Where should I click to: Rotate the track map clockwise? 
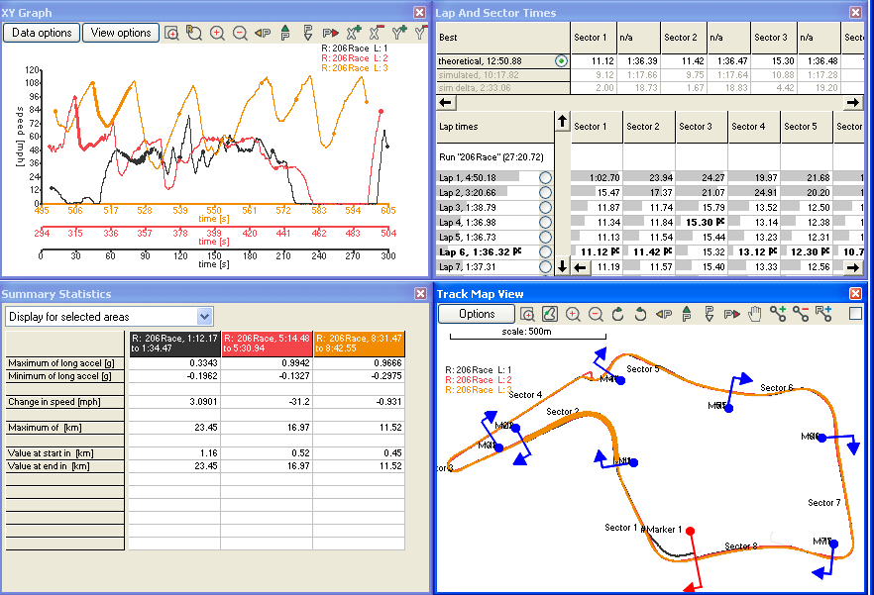click(x=618, y=314)
